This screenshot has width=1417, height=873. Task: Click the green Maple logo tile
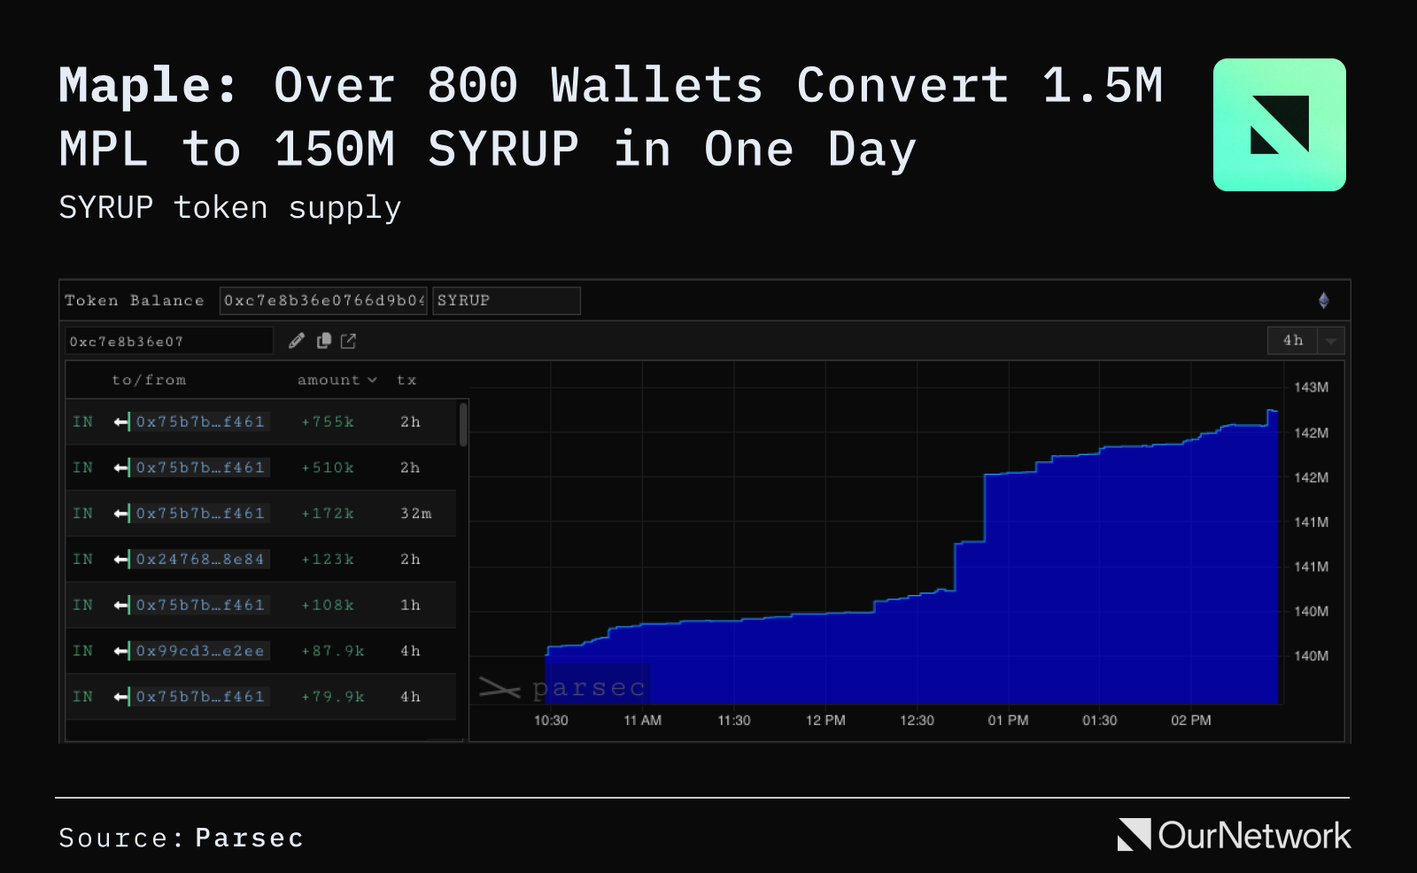[x=1279, y=125]
